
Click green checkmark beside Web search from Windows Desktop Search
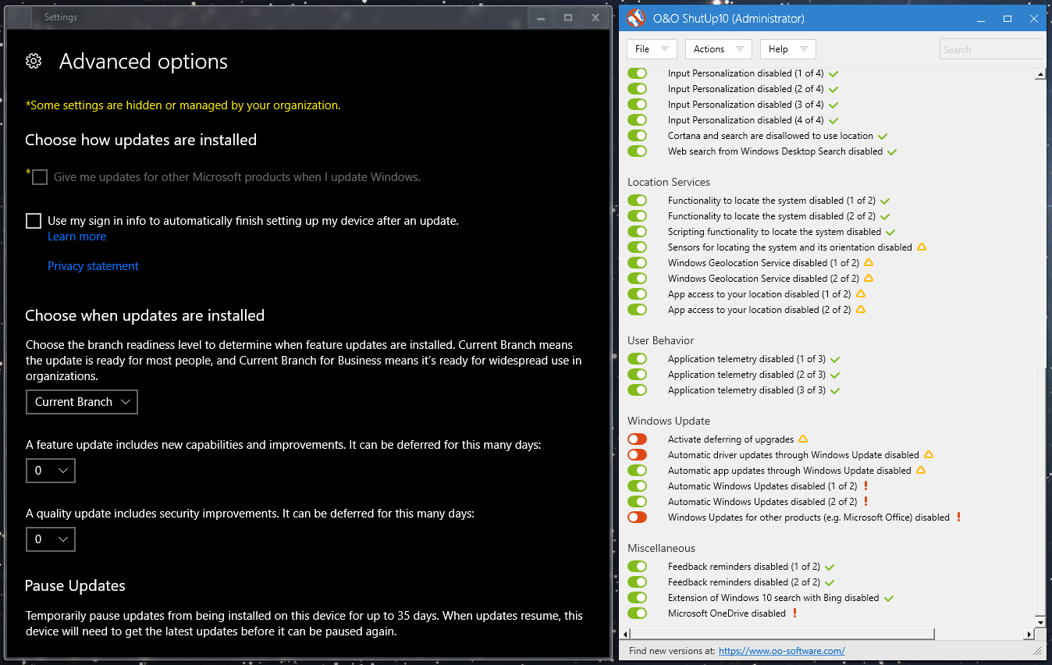pyautogui.click(x=892, y=151)
